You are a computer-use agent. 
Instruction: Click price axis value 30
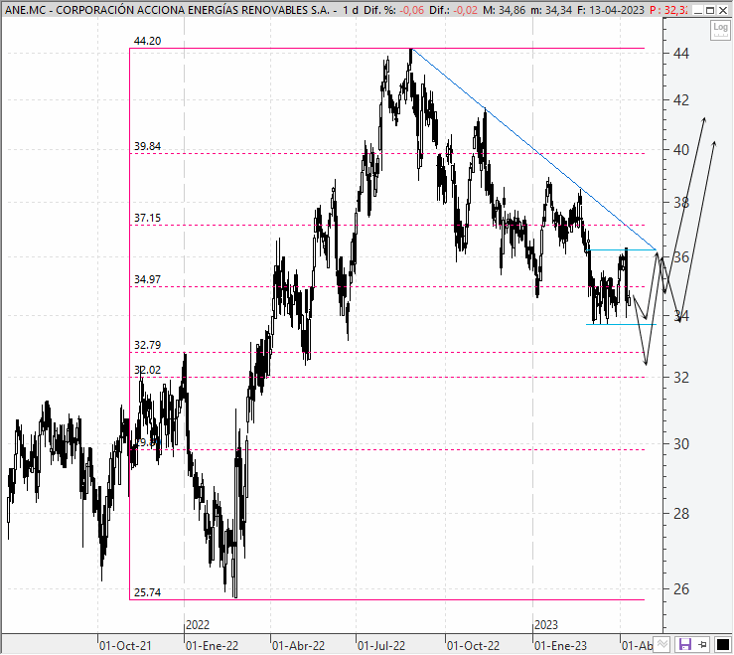(x=681, y=443)
